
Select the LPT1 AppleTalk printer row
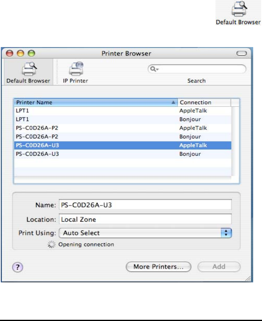pyautogui.click(x=123, y=111)
